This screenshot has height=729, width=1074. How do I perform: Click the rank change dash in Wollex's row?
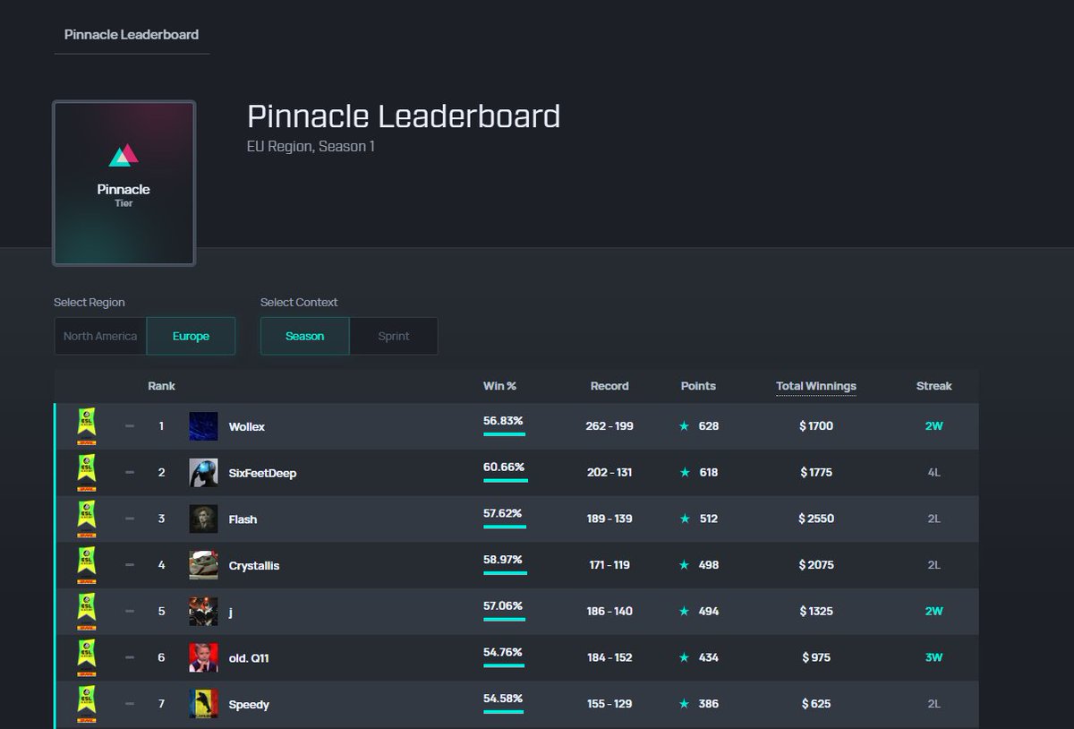(130, 426)
